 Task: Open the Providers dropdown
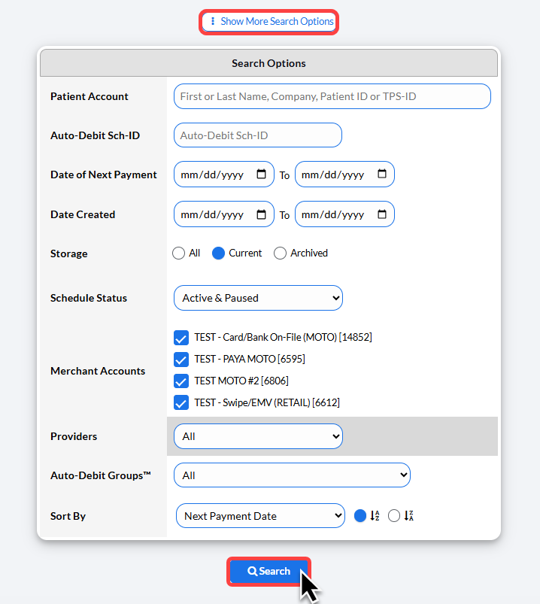coord(258,436)
